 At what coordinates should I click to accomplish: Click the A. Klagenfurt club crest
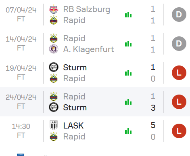pos(54,49)
